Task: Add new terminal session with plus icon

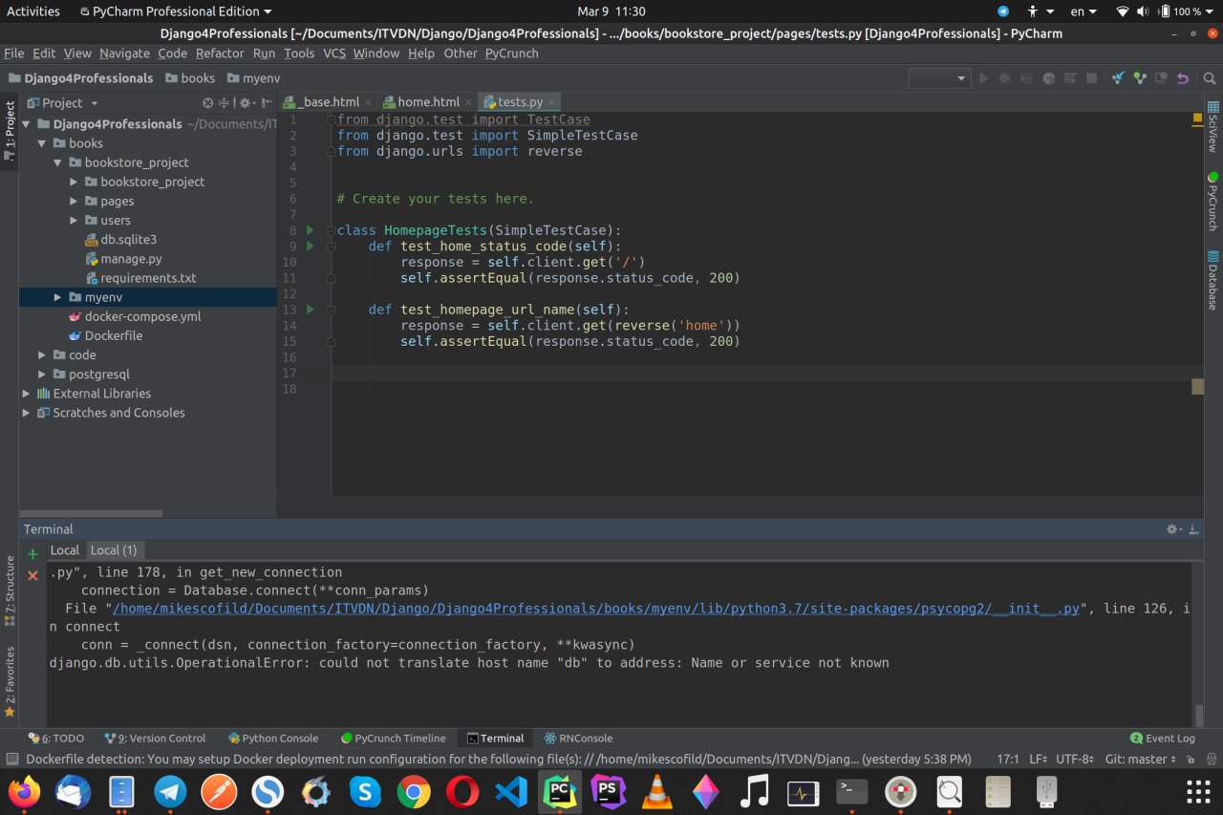Action: (32, 553)
